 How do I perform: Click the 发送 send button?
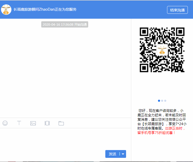click(x=113, y=154)
